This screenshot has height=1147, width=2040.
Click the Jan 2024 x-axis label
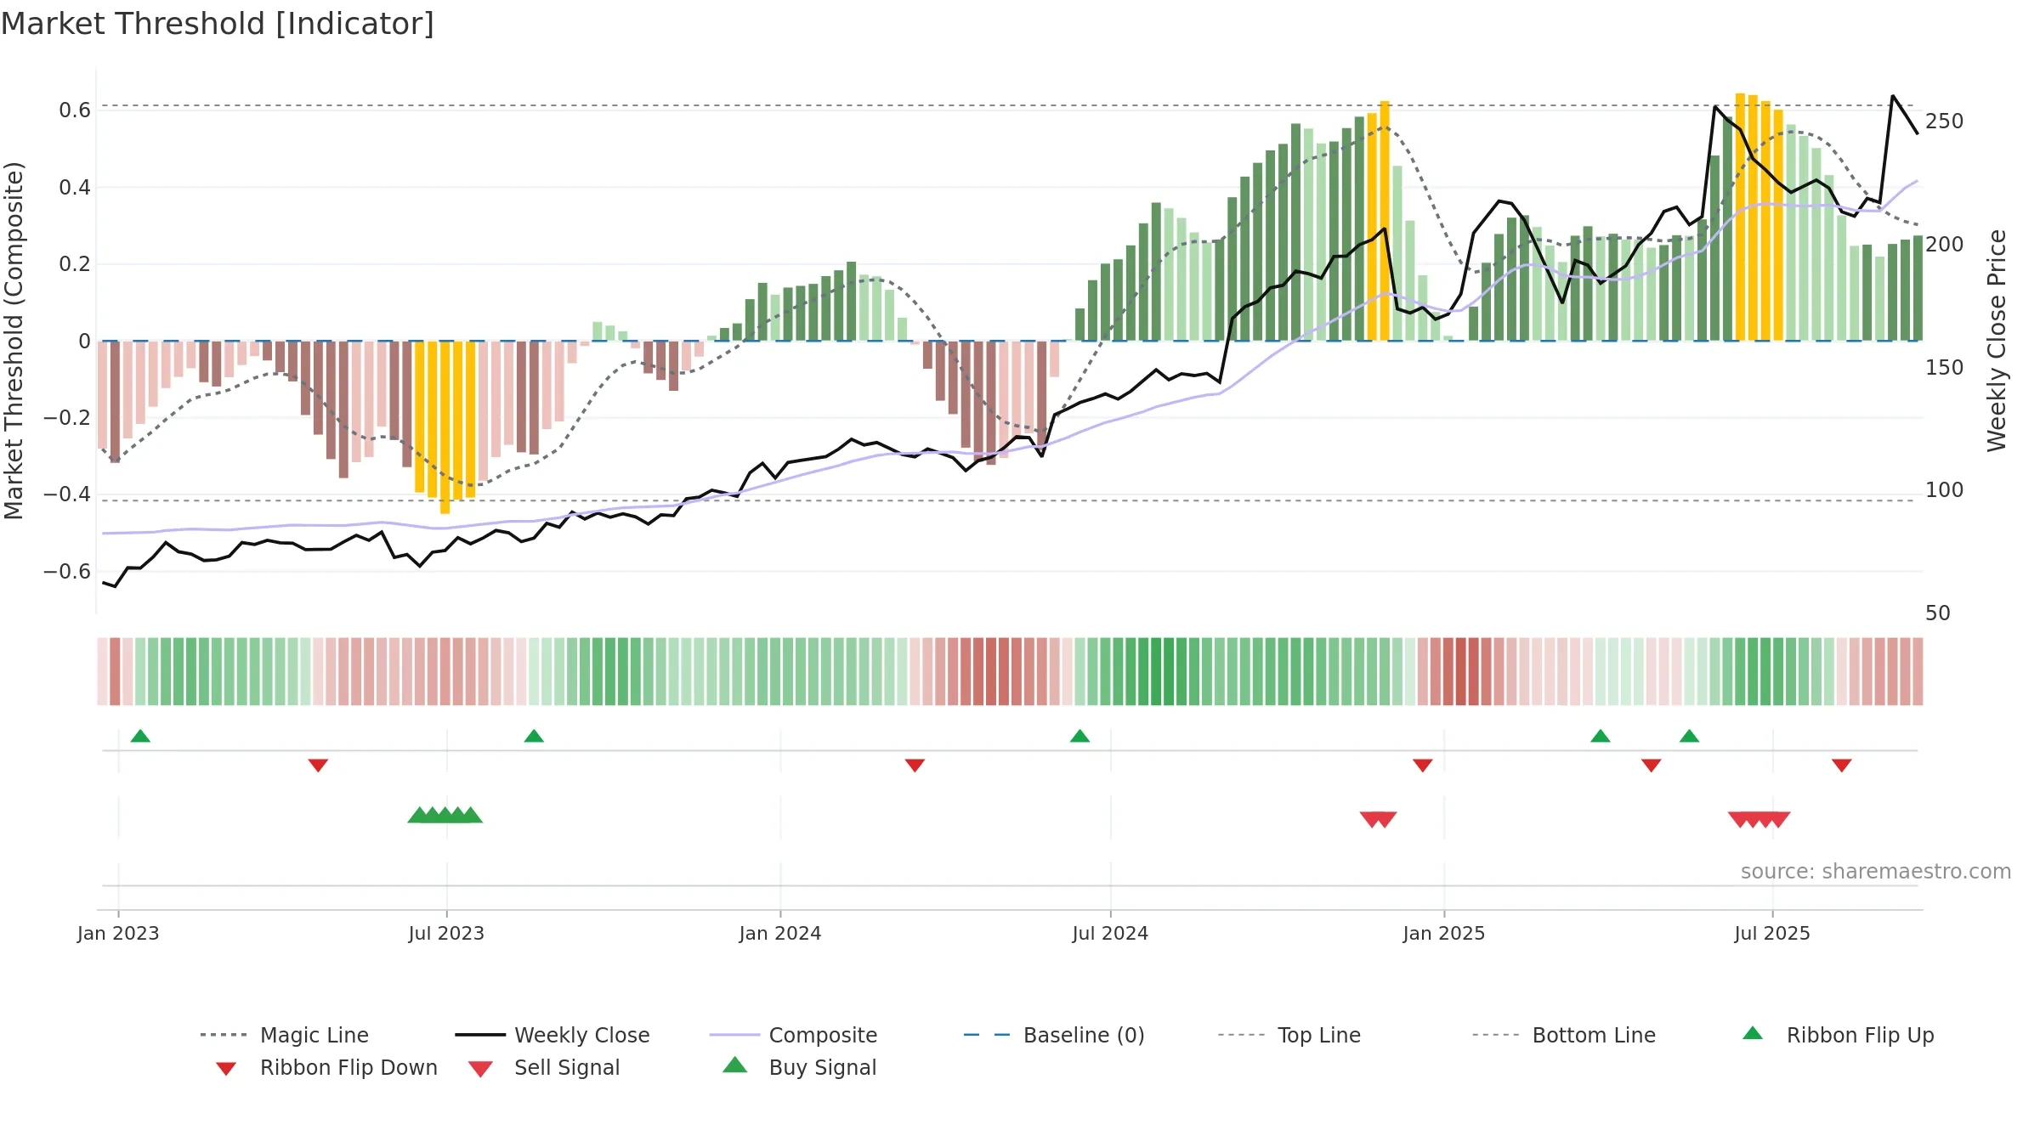click(780, 934)
